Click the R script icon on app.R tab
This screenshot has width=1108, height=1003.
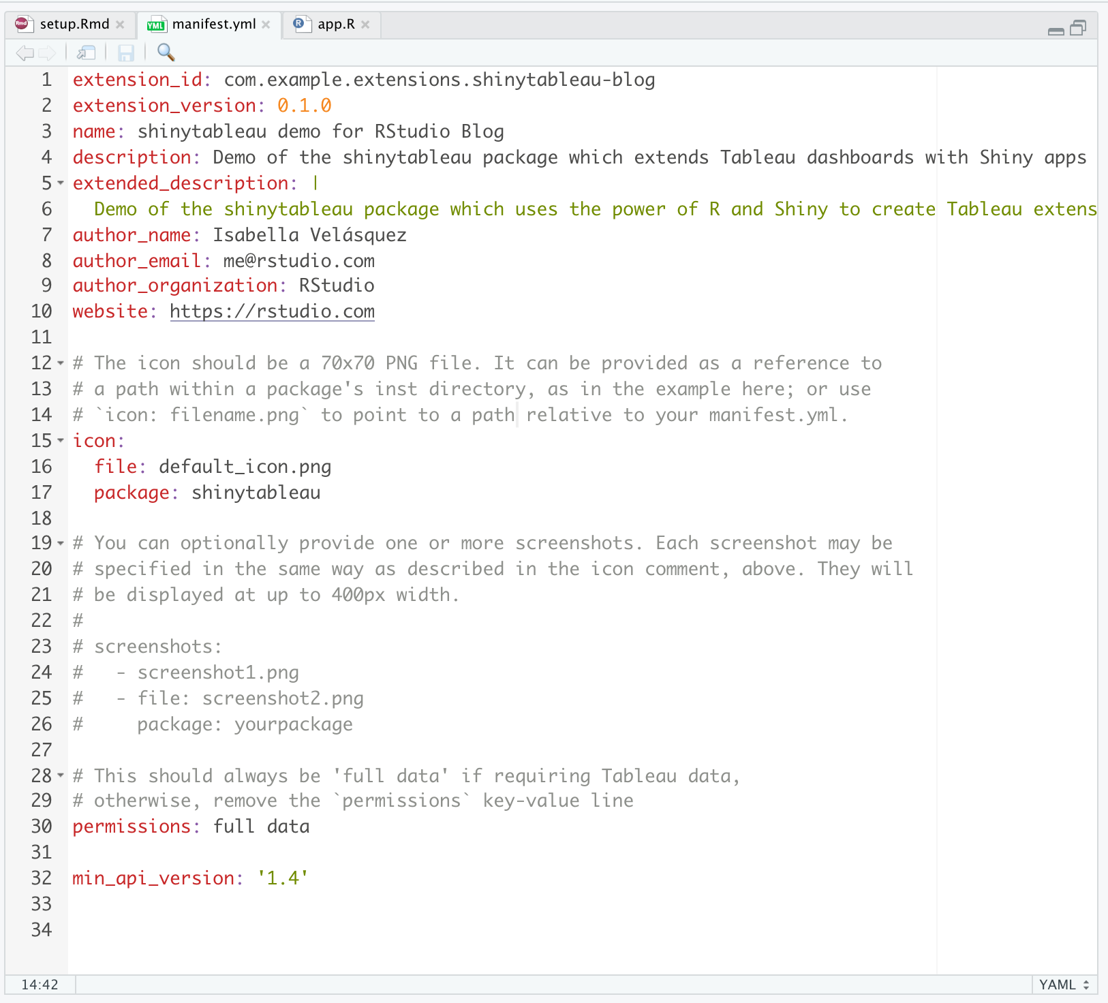[x=300, y=24]
